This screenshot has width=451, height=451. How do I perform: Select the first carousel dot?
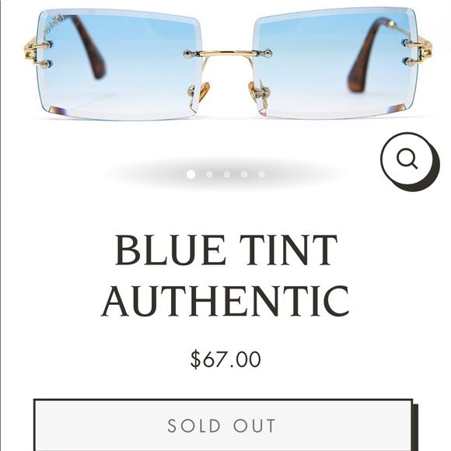(191, 174)
